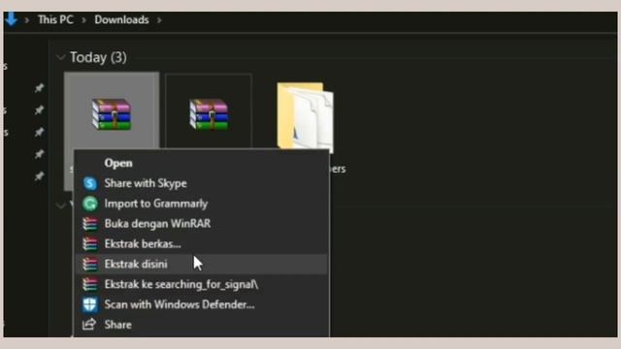The width and height of the screenshot is (621, 349).
Task: Go to This PC in address bar
Action: pos(55,19)
